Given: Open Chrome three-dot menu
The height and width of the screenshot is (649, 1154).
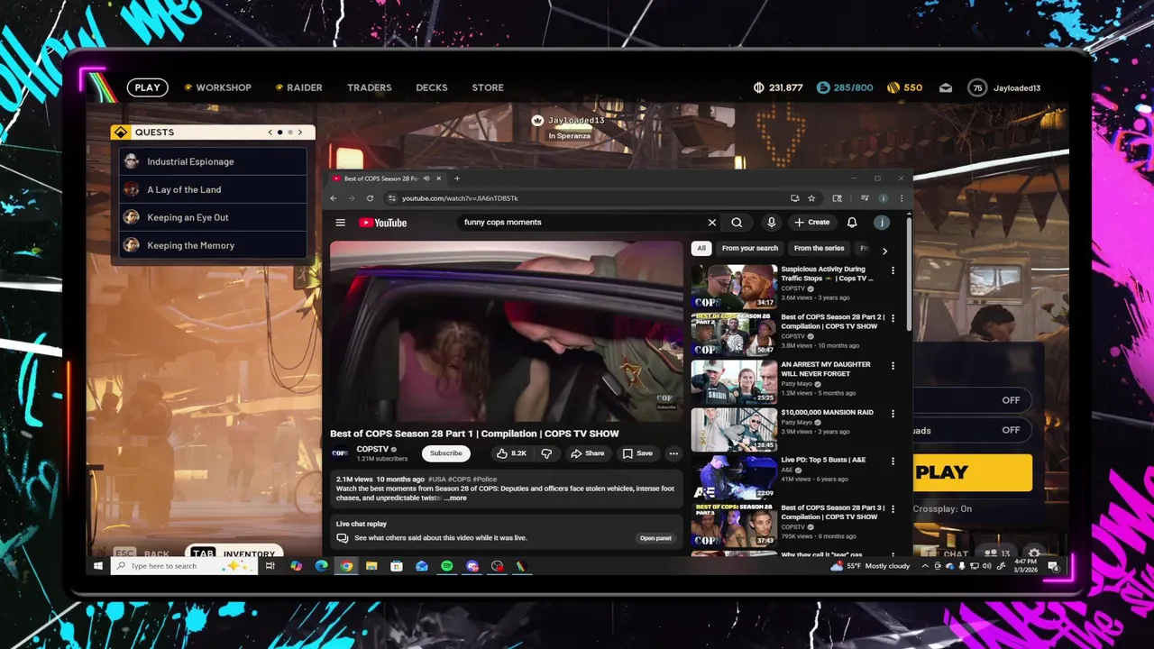Looking at the screenshot, I should (x=901, y=198).
